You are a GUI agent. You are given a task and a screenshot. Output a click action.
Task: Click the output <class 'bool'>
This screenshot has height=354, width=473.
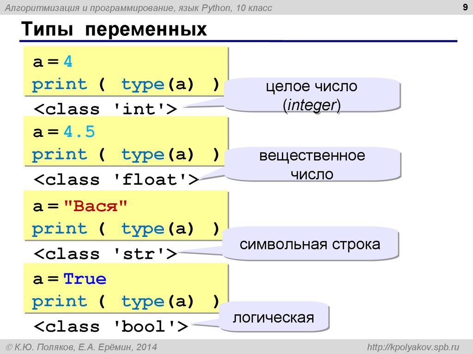tap(111, 326)
